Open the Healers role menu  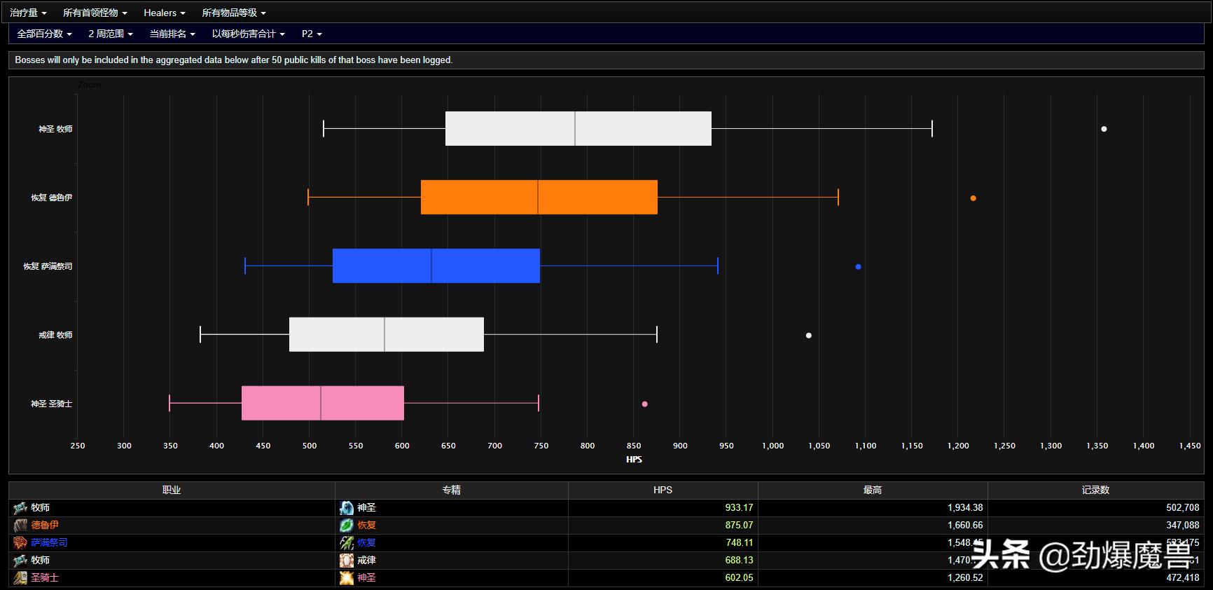pos(164,13)
